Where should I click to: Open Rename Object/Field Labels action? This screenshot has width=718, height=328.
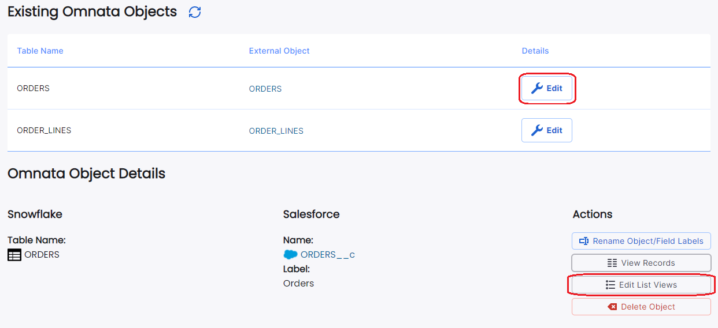point(641,241)
